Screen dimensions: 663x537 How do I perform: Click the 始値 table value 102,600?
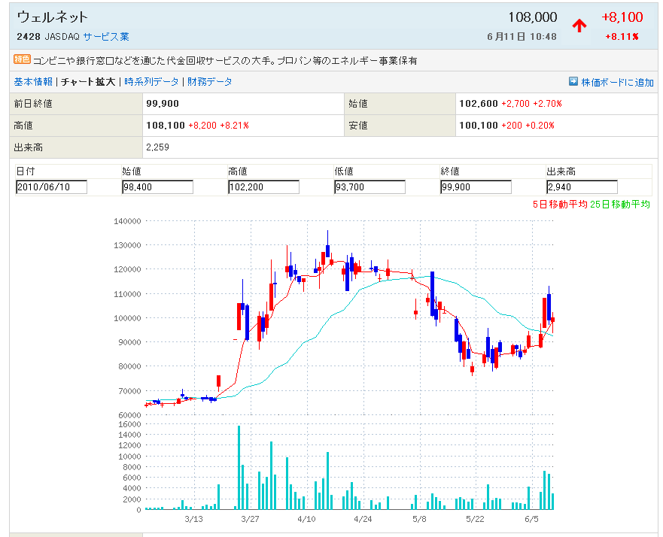tap(478, 104)
